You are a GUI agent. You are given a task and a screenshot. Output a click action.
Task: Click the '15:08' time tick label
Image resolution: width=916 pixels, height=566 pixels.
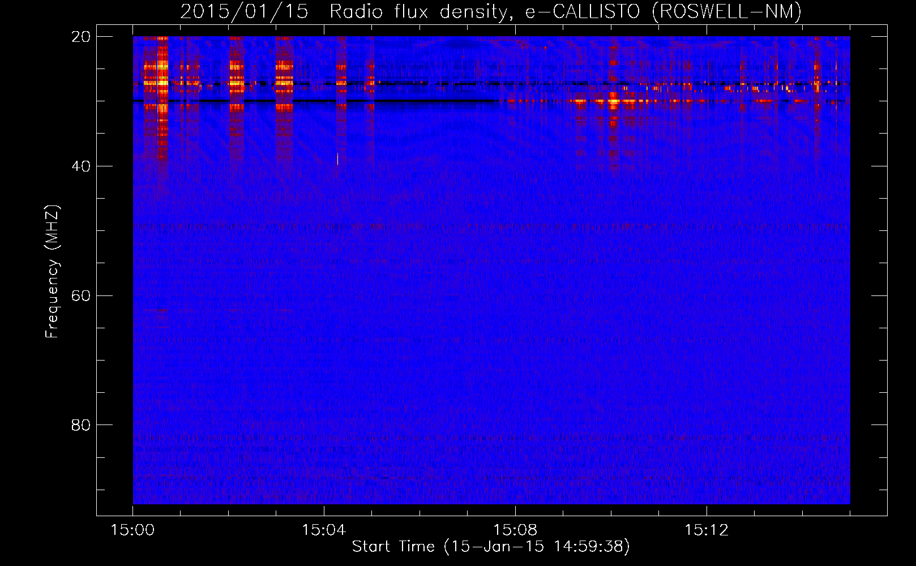tap(515, 530)
